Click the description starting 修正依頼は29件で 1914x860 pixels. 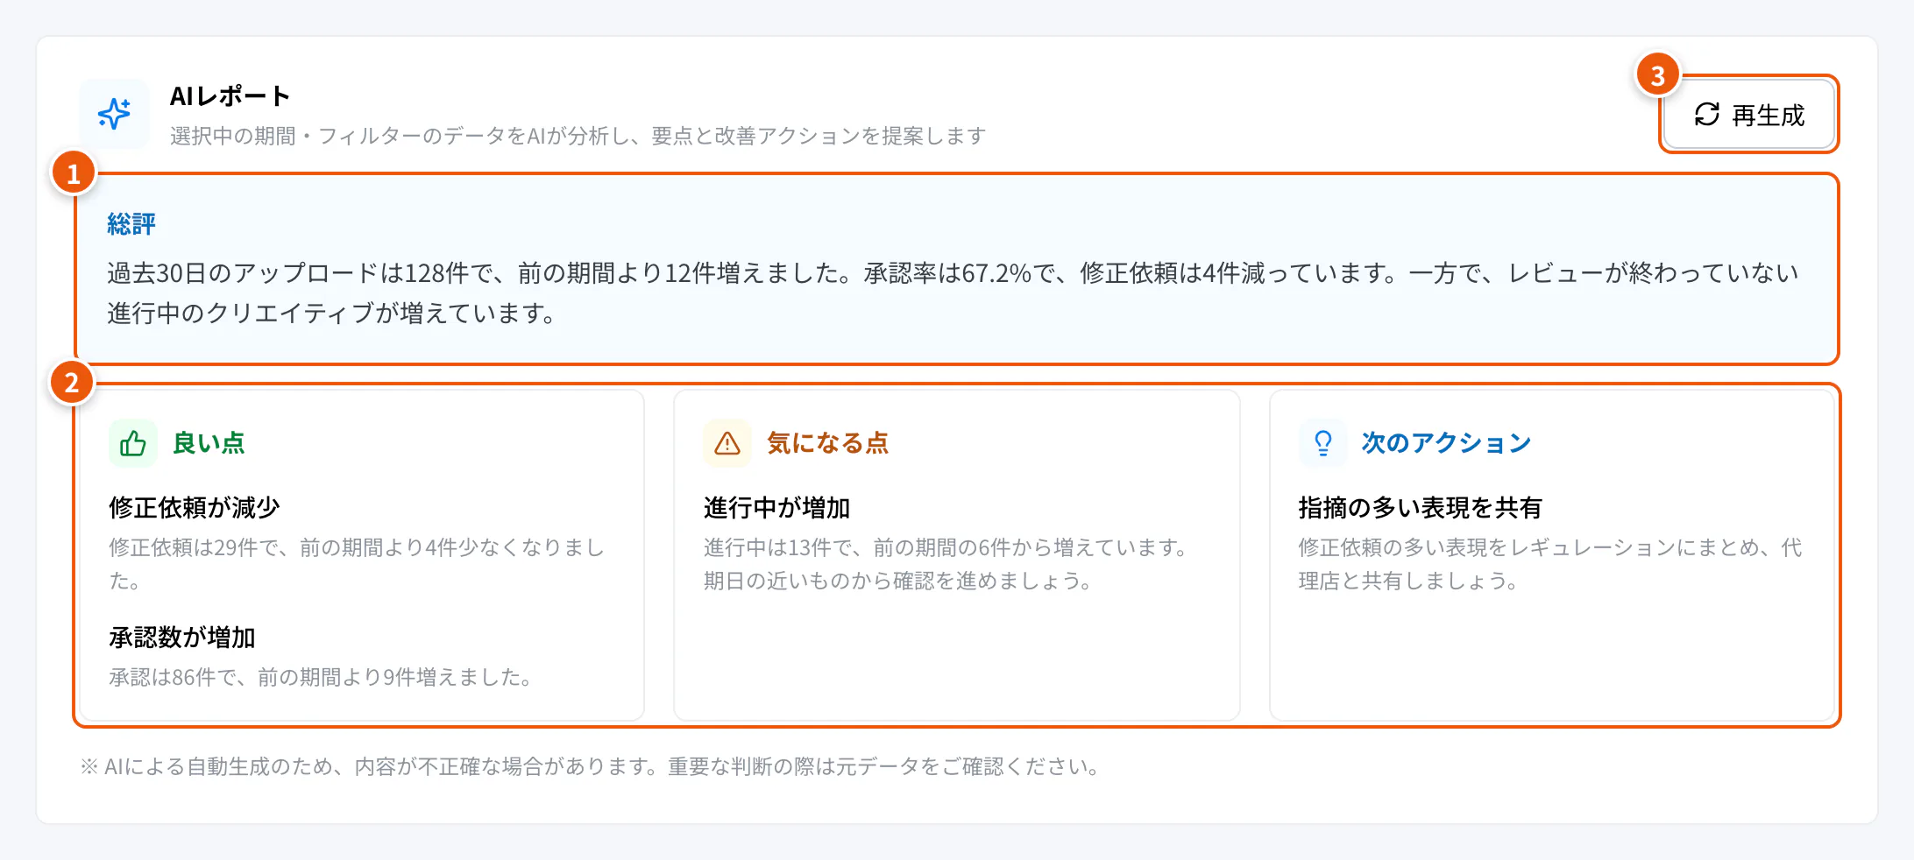tap(357, 564)
